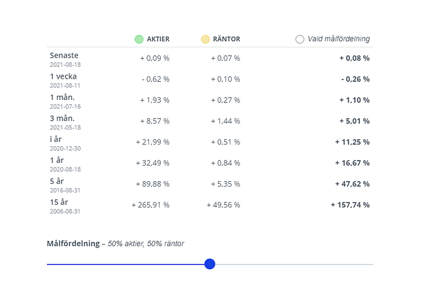
Task: Select the 1 mån. period row
Action: coord(210,101)
